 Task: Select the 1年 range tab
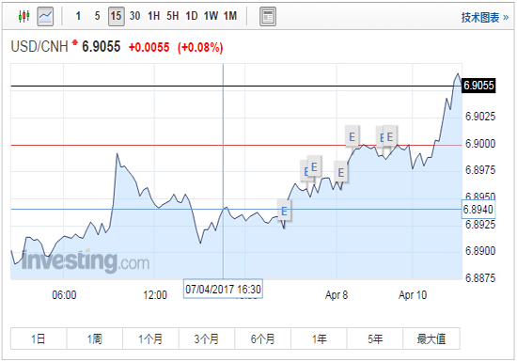[x=319, y=338]
